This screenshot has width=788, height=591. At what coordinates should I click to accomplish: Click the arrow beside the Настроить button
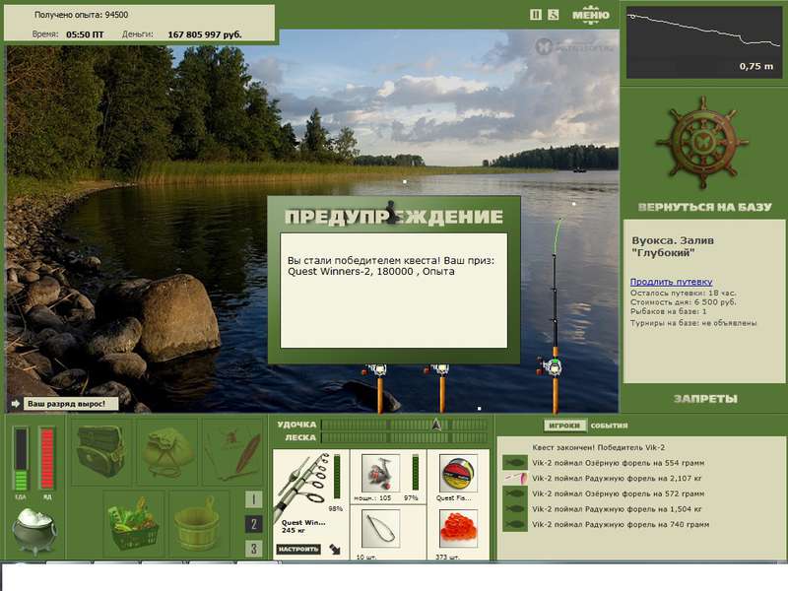coord(335,549)
